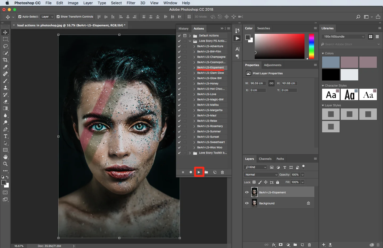Open the blend mode Normal dropdown

[261, 175]
